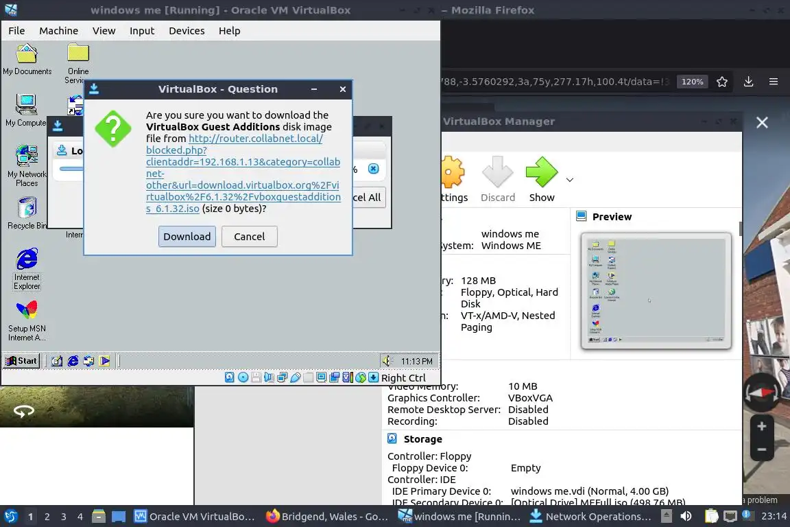Zoom out with the map minus button

762,449
